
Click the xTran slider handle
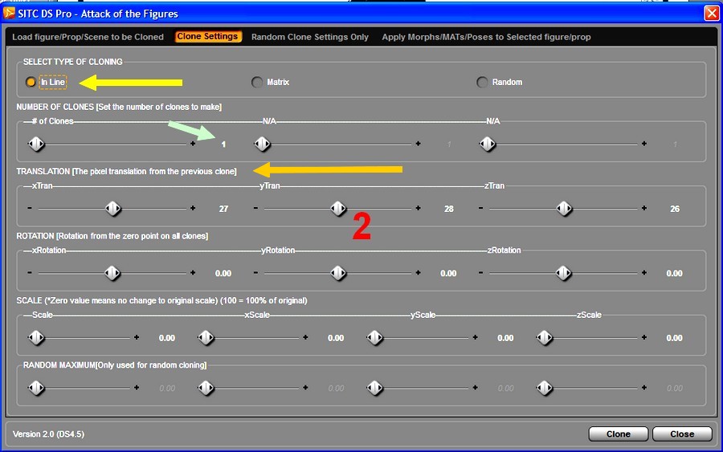coord(113,209)
